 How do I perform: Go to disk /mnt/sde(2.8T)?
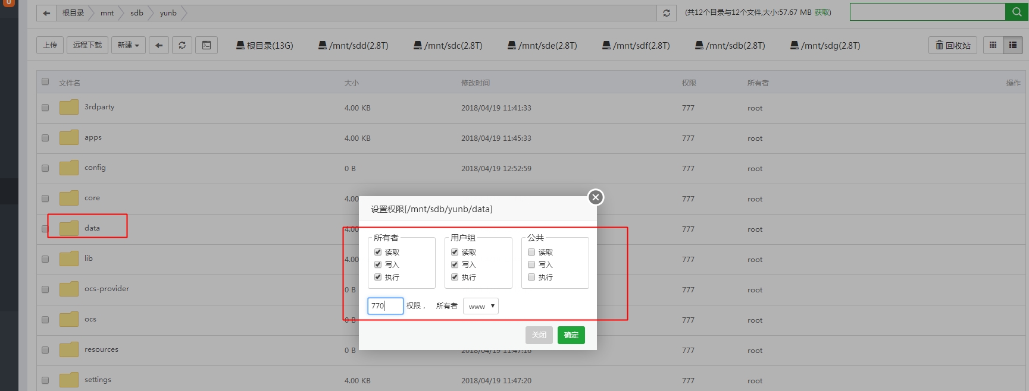tap(542, 45)
